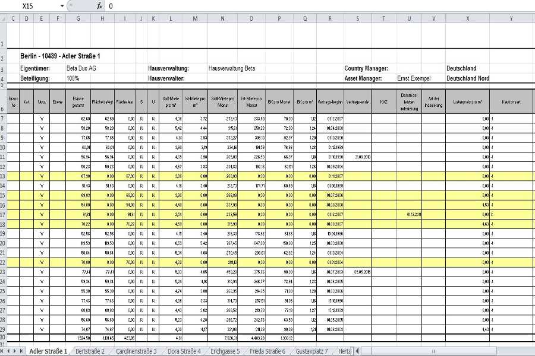Click the 'Fläche leer' column heading cell
Image resolution: width=535 pixels, height=356 pixels.
125,101
